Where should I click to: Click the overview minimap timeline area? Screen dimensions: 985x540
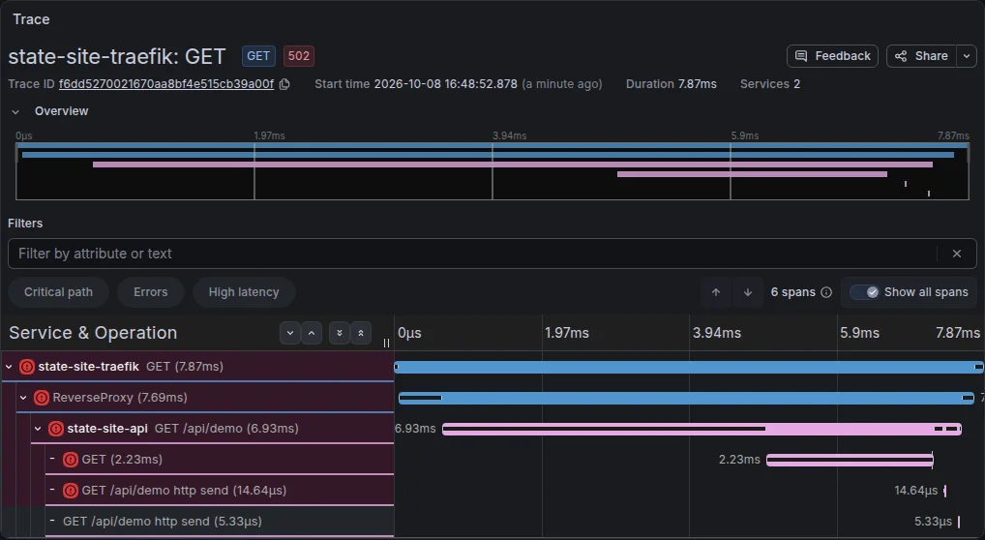(492, 171)
